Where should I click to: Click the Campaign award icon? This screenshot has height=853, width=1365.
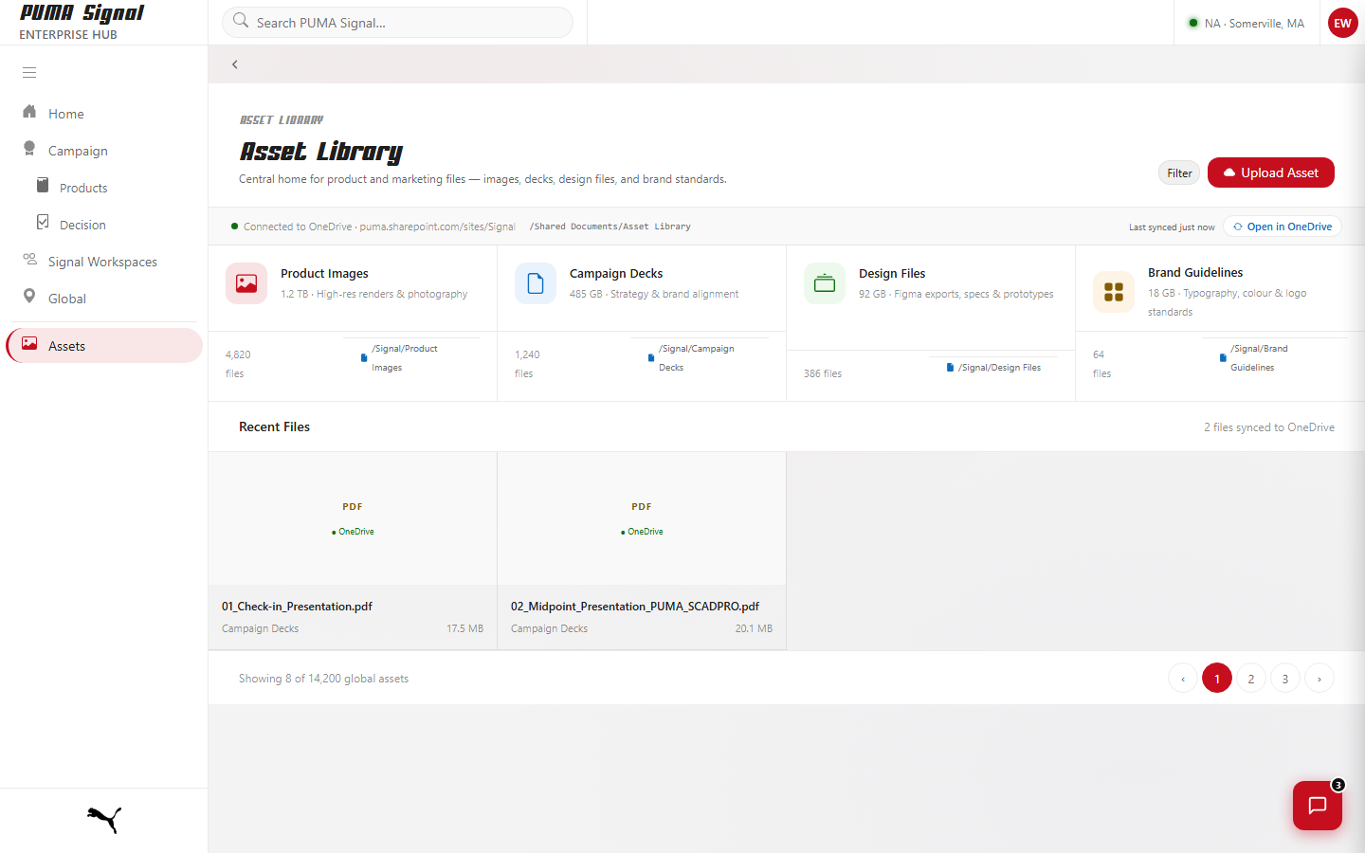(x=29, y=149)
